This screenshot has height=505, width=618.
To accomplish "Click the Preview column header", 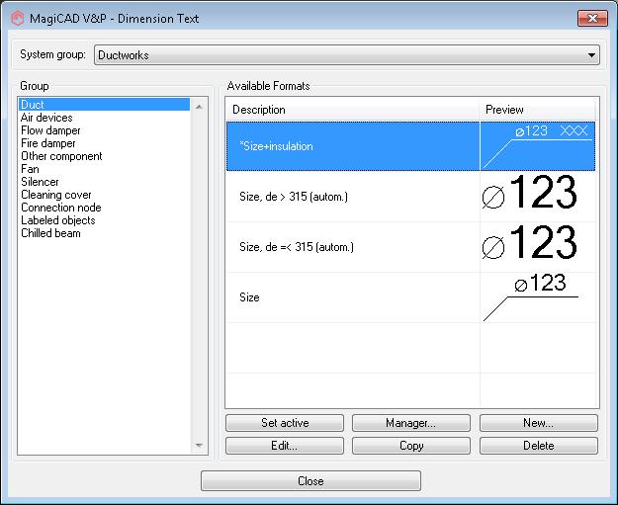I will (538, 109).
